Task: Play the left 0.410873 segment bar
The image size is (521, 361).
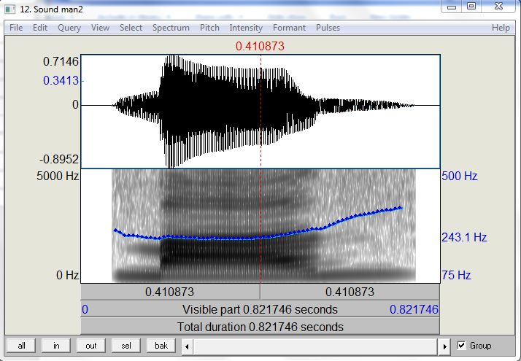Action: 170,292
